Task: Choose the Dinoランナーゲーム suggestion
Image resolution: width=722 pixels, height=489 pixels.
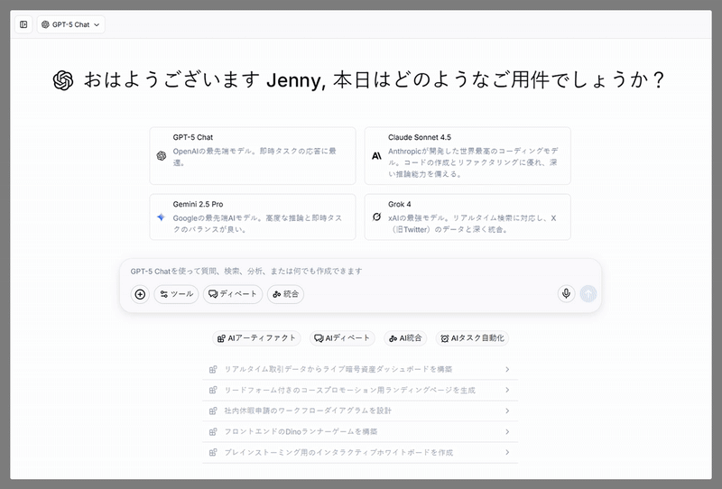Action: click(360, 431)
